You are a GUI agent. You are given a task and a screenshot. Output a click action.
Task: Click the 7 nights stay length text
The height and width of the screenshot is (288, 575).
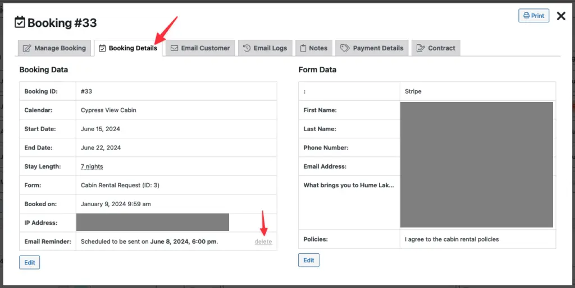pyautogui.click(x=92, y=166)
